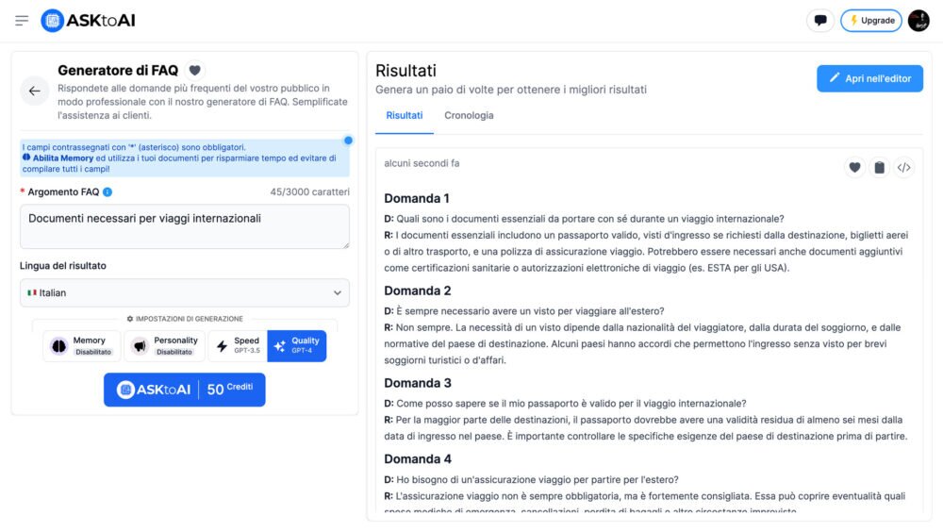Toggle the Personality setting

point(165,346)
